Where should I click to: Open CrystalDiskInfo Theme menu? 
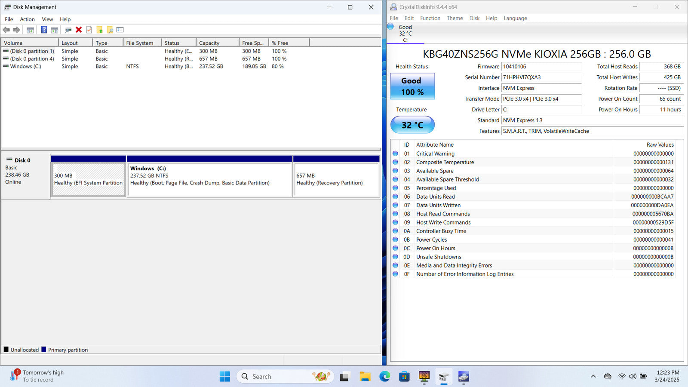click(x=455, y=18)
